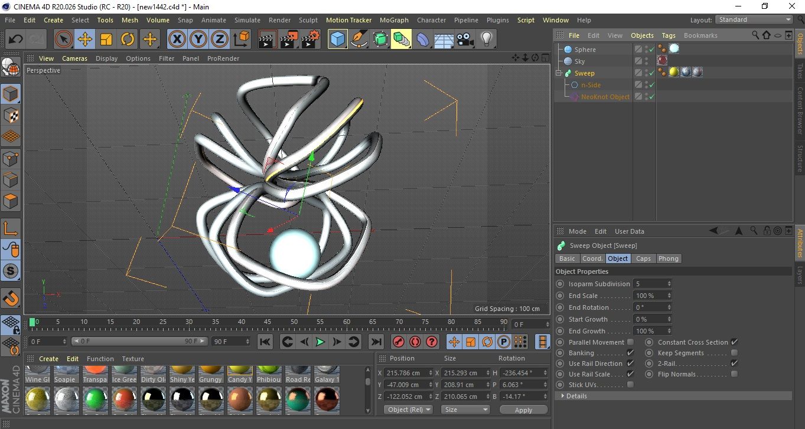
Task: Switch to the Caps tab
Action: [643, 258]
